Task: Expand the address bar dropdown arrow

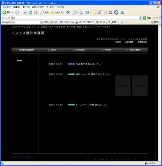Action: click(140, 18)
